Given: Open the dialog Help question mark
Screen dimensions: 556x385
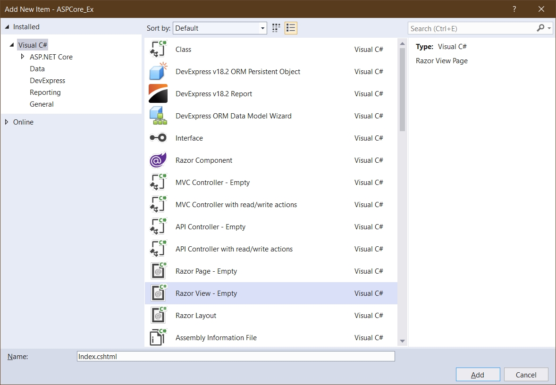Looking at the screenshot, I should pos(514,9).
